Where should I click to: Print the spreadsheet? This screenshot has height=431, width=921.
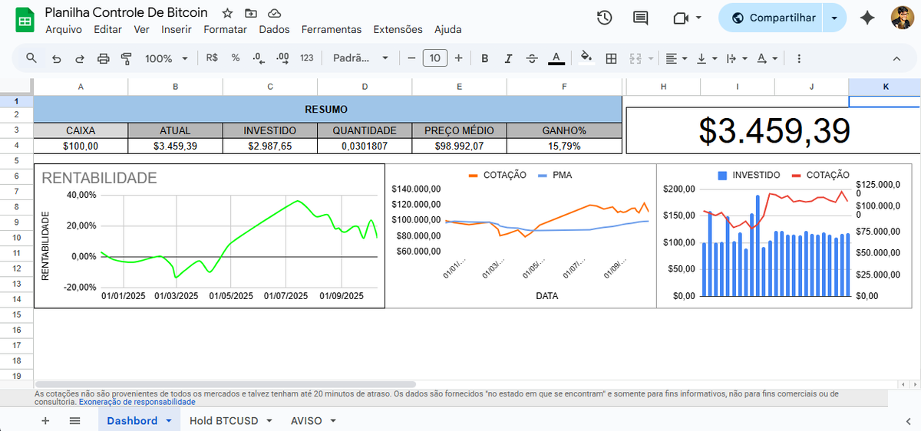pos(104,58)
